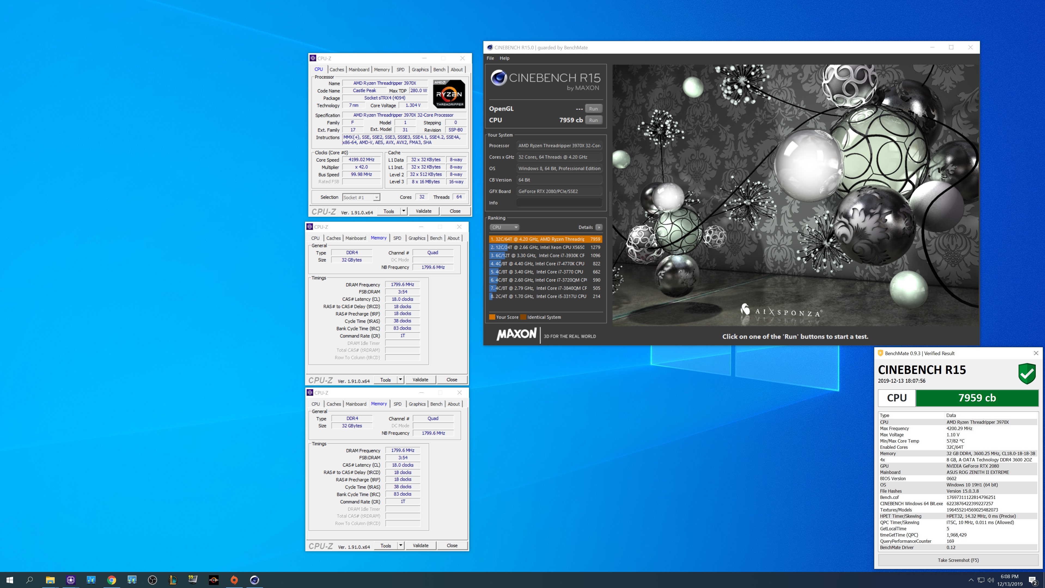Open Action Center notifications icon
The image size is (1045, 588).
[1033, 580]
